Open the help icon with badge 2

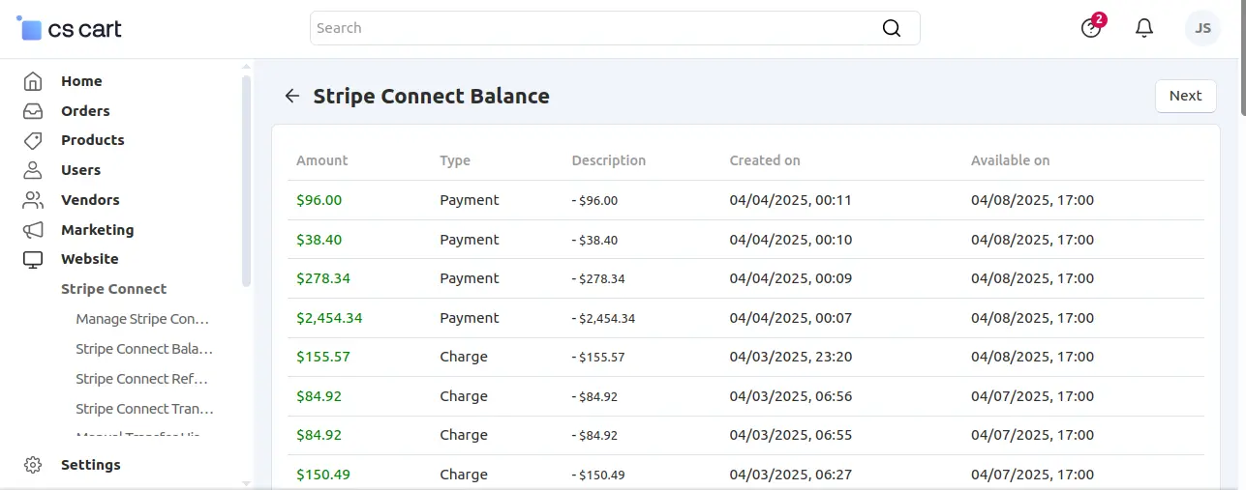coord(1091,28)
